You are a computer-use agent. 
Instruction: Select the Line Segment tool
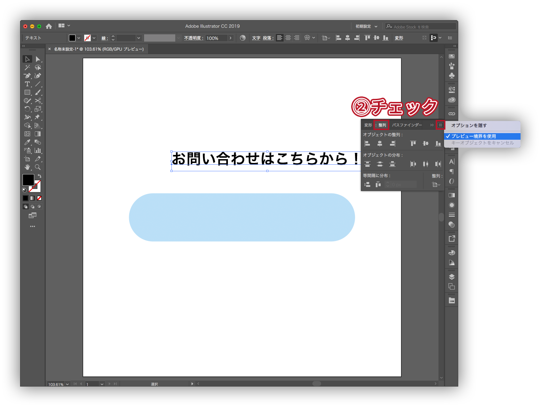tap(38, 84)
